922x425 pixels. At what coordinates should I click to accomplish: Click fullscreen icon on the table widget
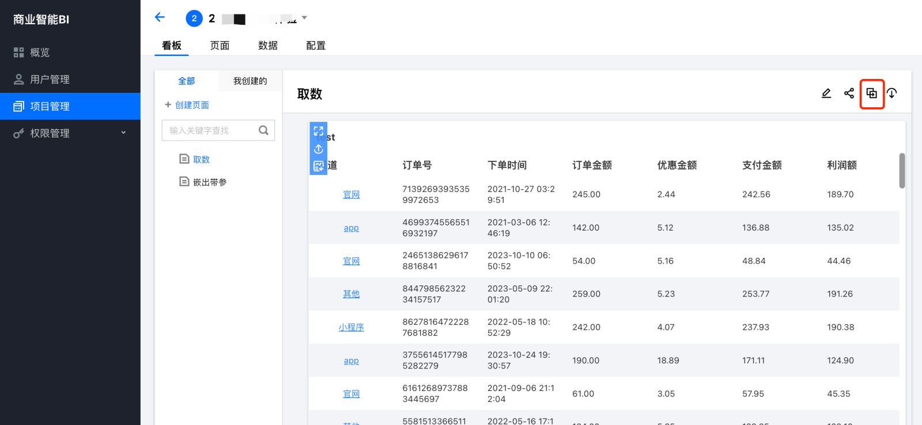[318, 131]
